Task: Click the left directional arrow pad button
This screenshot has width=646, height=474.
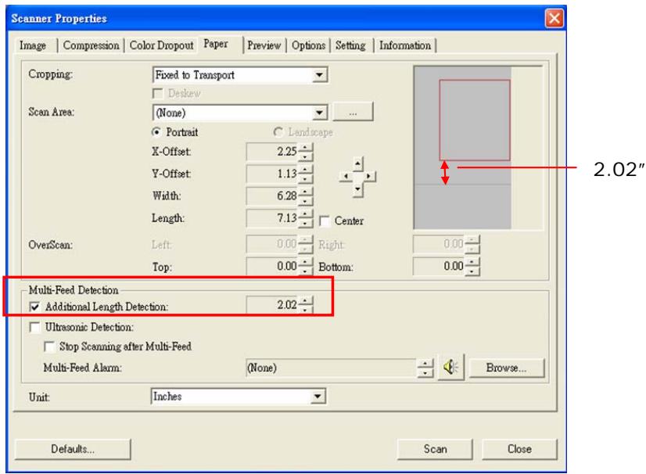Action: point(346,175)
